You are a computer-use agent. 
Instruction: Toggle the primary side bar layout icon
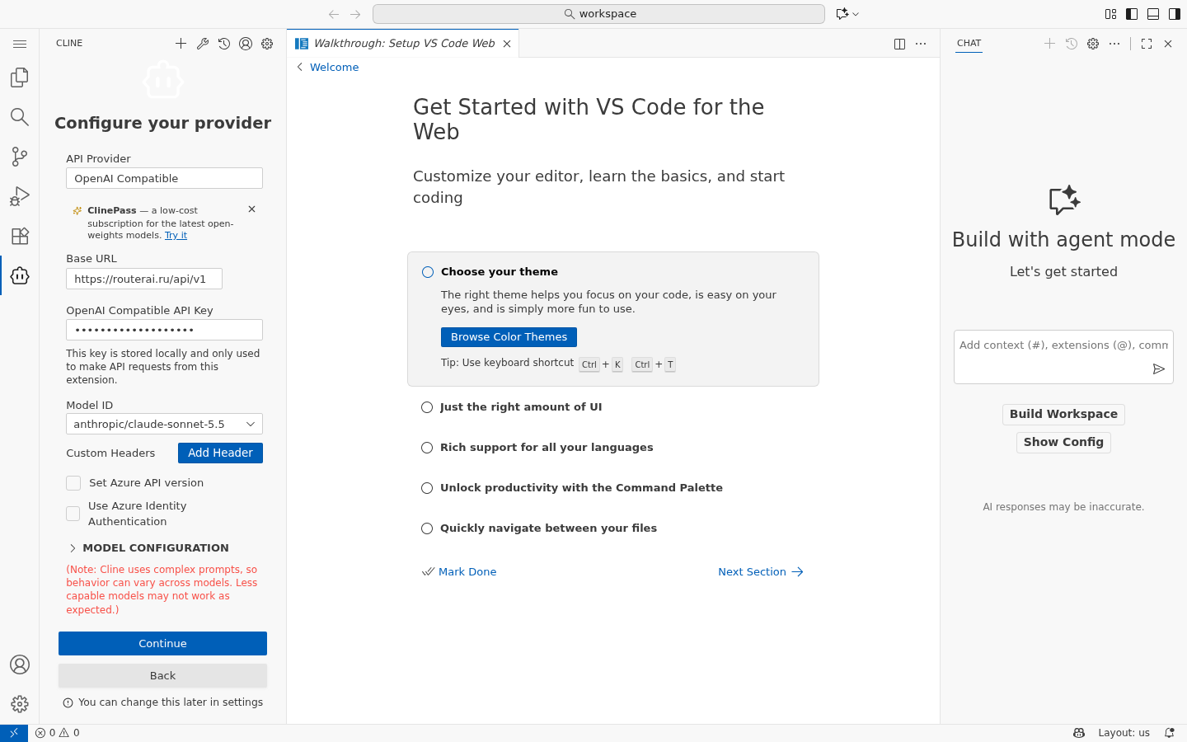coord(1132,14)
